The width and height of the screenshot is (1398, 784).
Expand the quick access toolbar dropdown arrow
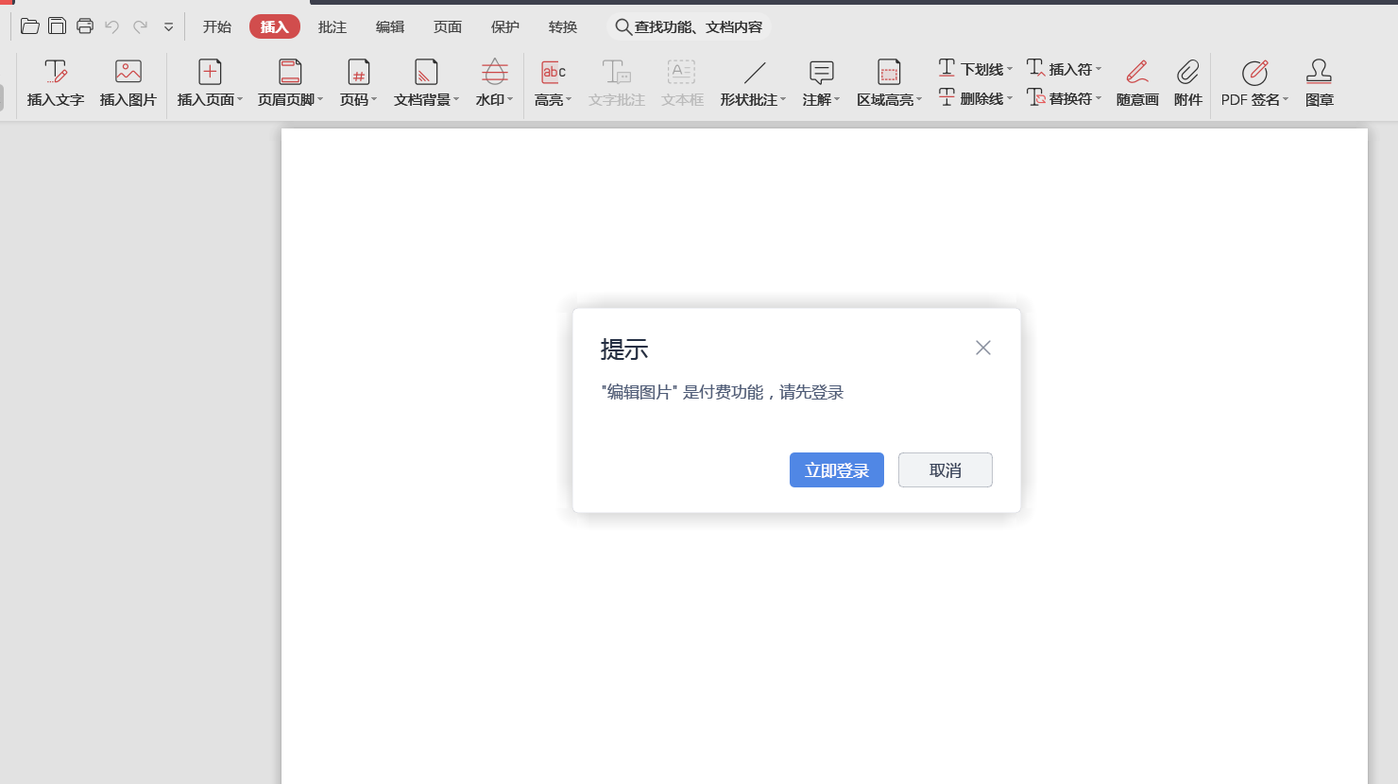(168, 27)
